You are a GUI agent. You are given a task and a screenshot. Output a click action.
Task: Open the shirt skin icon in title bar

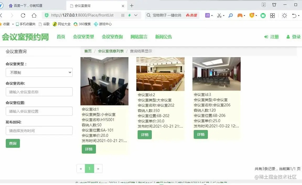click(274, 5)
